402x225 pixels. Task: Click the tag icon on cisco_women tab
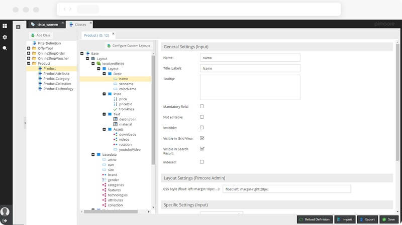[x=33, y=24]
